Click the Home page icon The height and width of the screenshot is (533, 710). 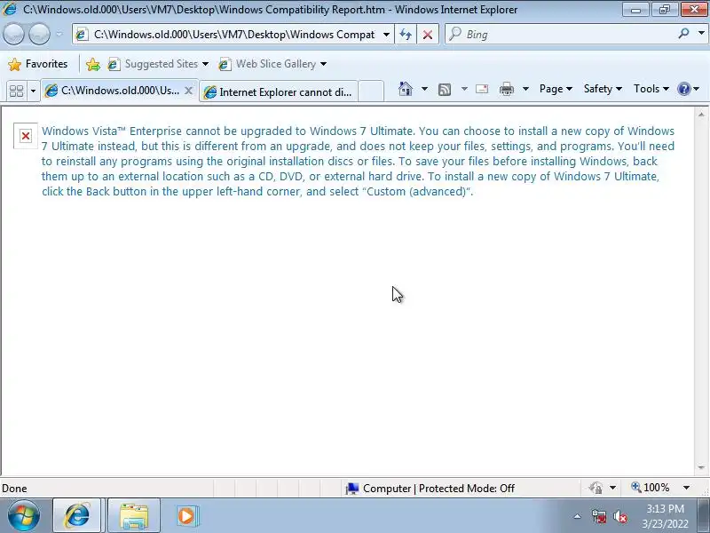pos(406,89)
